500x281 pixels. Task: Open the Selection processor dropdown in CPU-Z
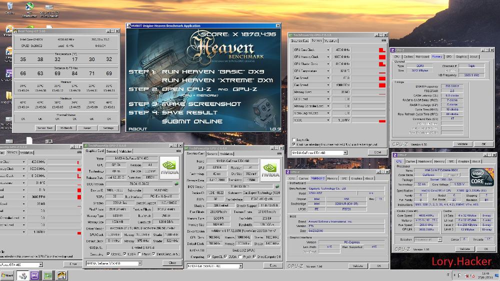(439, 239)
